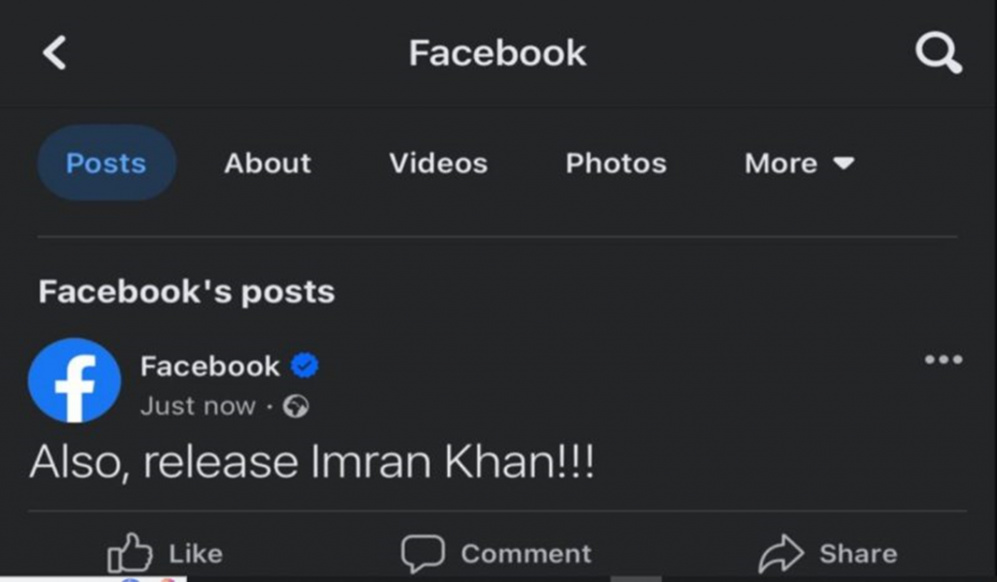Click the Share arrow icon

(x=782, y=554)
